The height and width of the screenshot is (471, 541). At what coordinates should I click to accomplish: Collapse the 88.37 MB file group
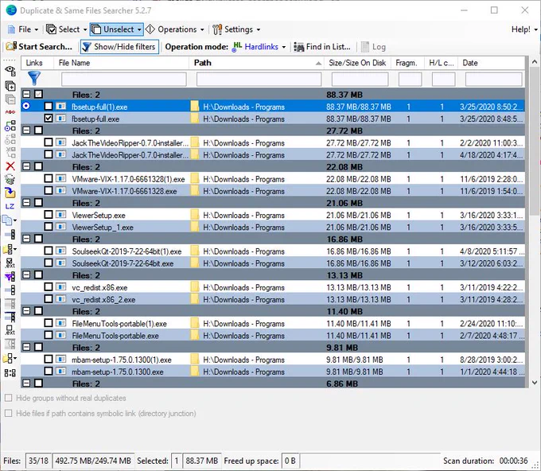[x=26, y=94]
